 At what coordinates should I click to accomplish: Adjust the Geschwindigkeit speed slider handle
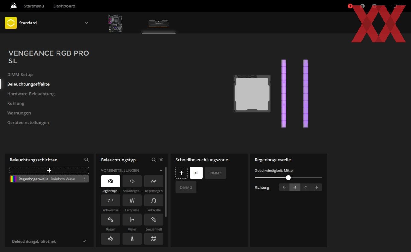288,178
